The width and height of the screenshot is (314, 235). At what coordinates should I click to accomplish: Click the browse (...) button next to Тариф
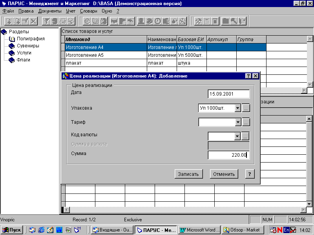coord(246,122)
